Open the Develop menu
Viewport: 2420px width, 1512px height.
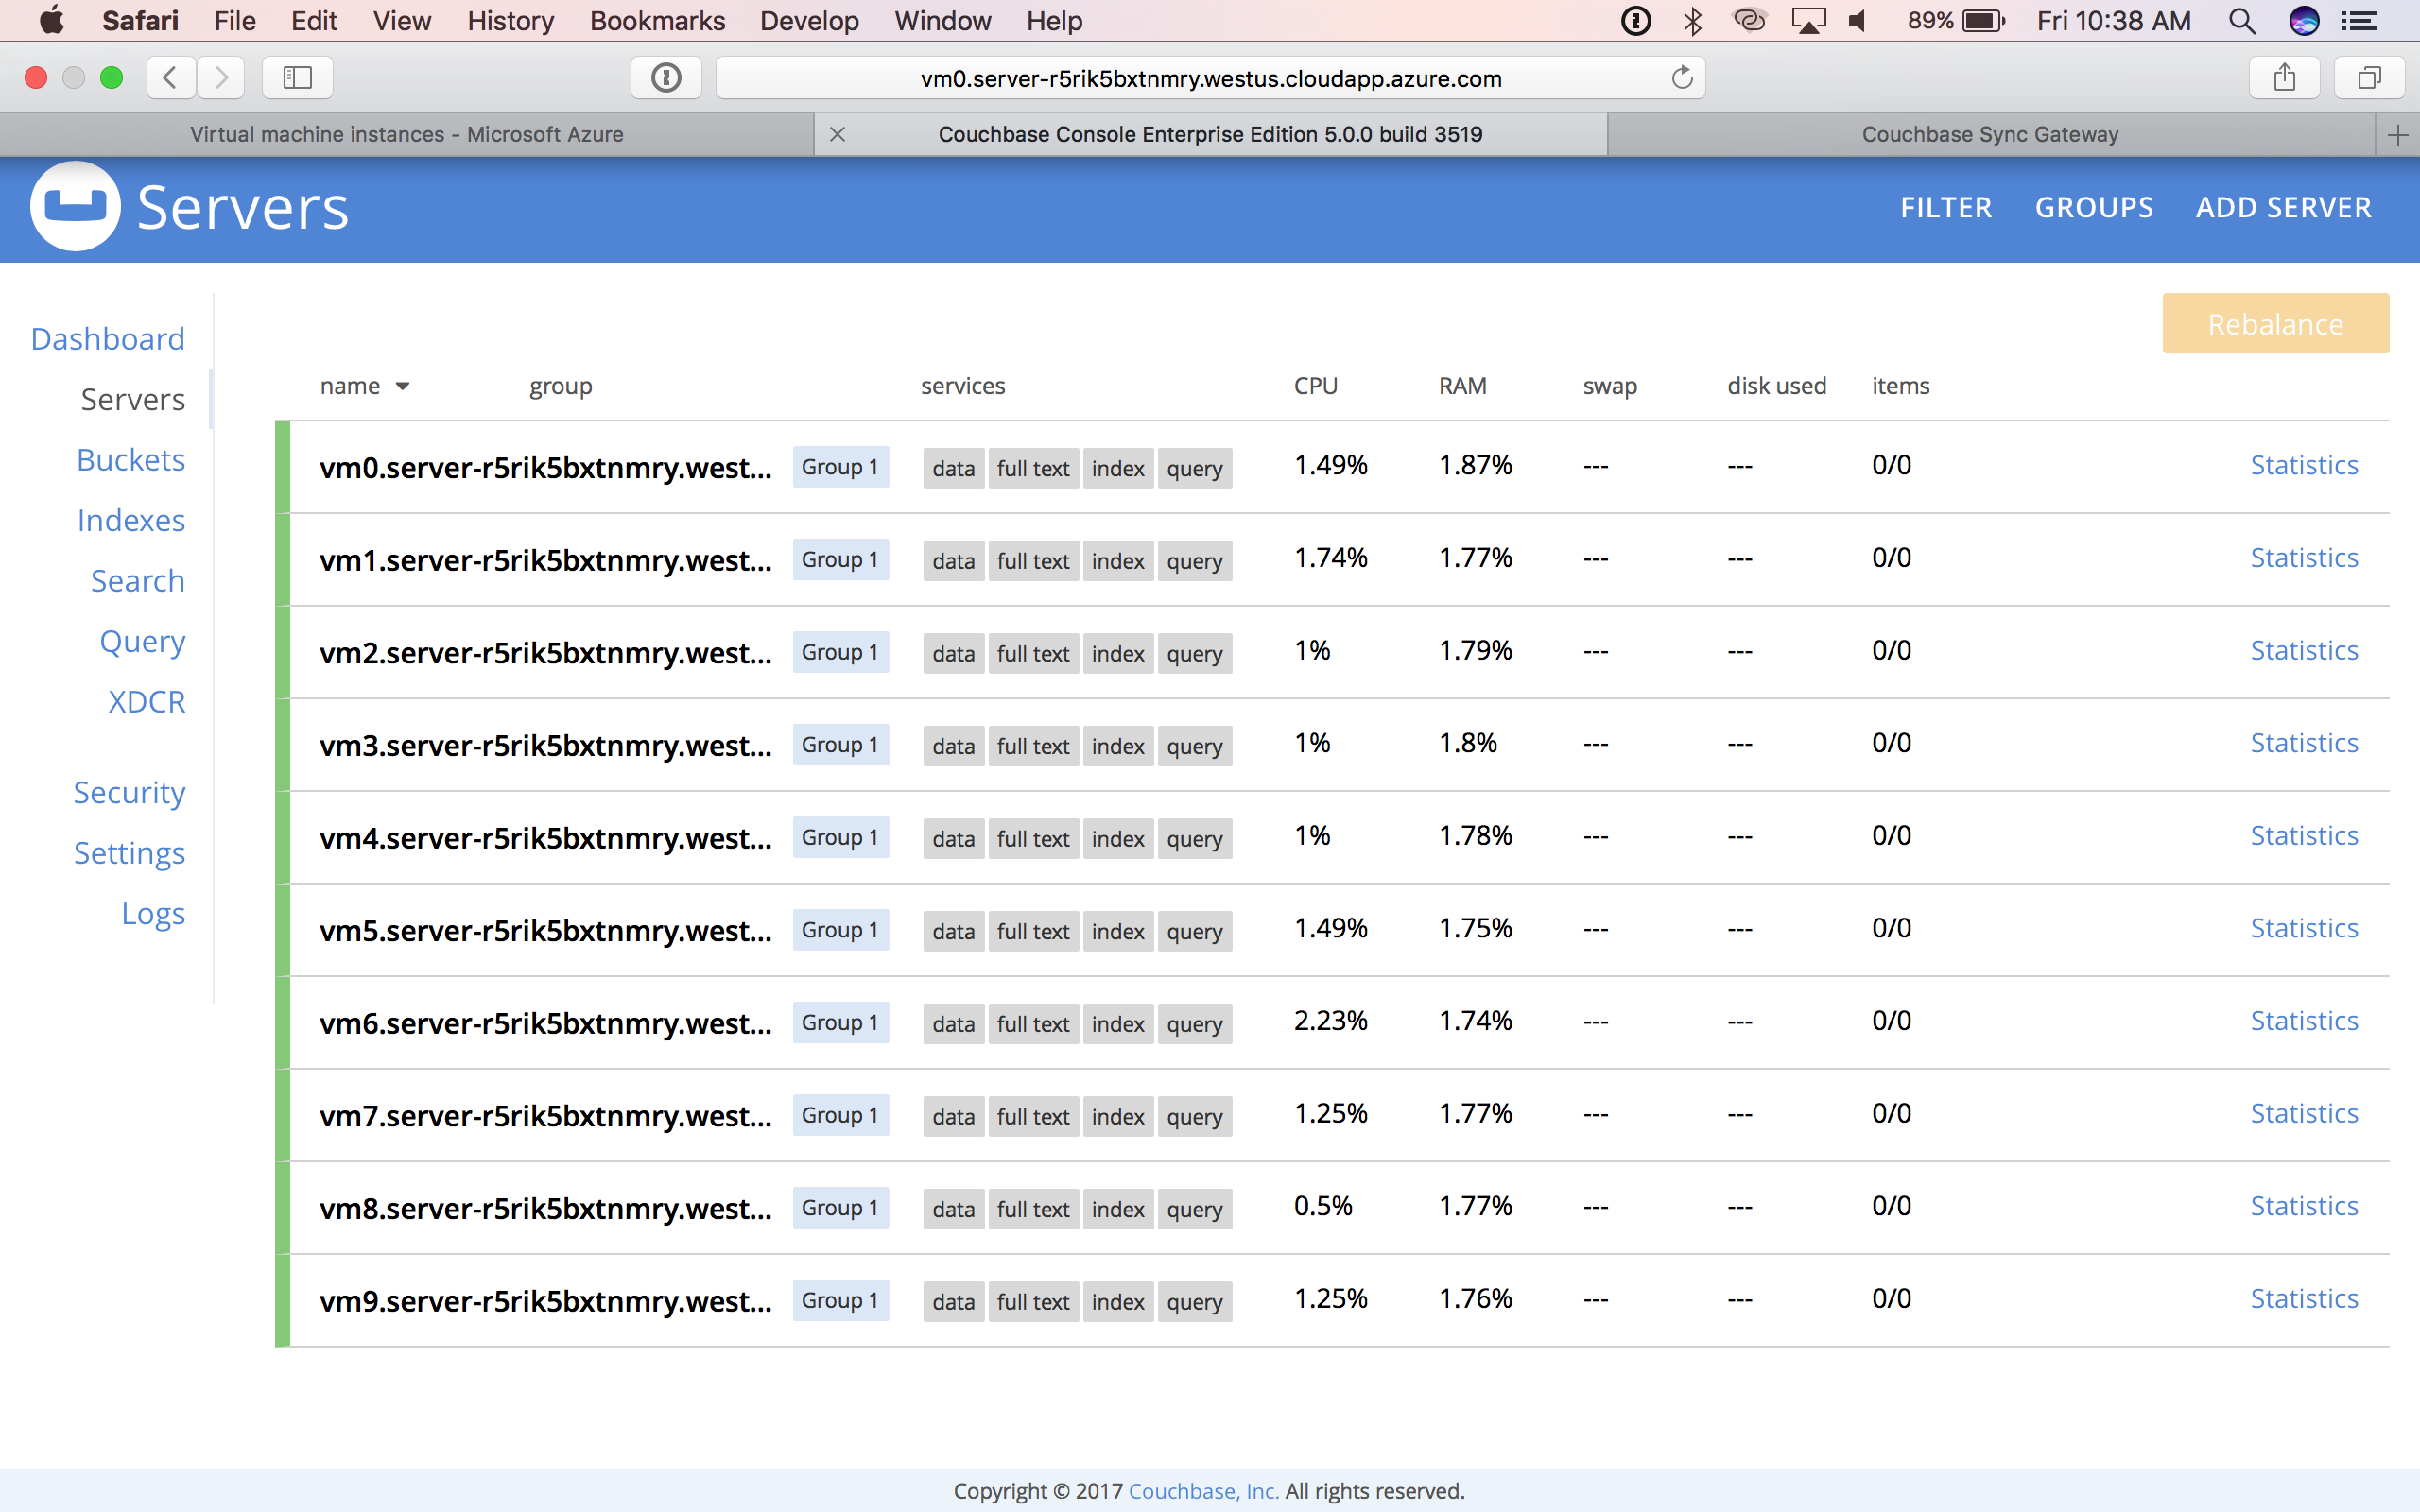(809, 20)
